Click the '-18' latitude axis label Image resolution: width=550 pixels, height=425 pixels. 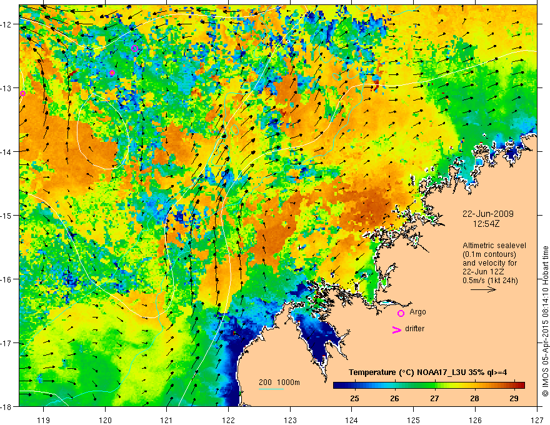coord(7,406)
